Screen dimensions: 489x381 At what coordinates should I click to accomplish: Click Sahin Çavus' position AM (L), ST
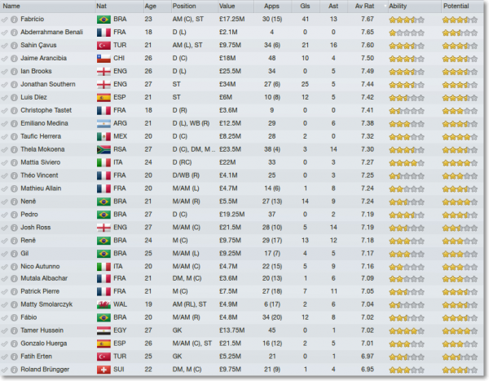point(187,46)
